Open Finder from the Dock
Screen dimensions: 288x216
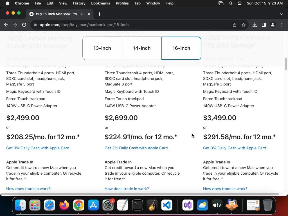point(20,205)
